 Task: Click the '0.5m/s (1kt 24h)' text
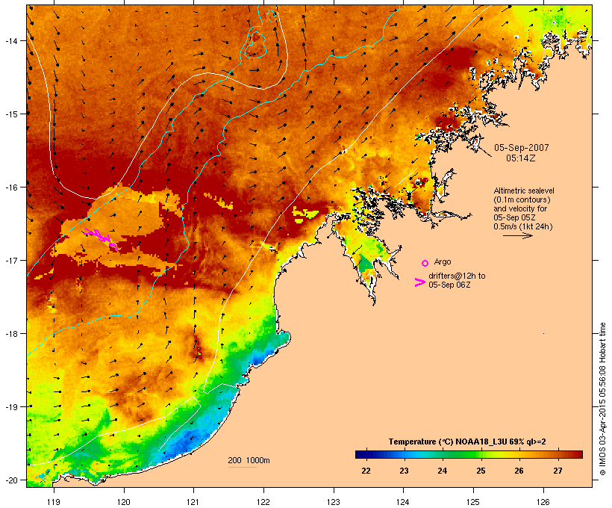(x=523, y=226)
